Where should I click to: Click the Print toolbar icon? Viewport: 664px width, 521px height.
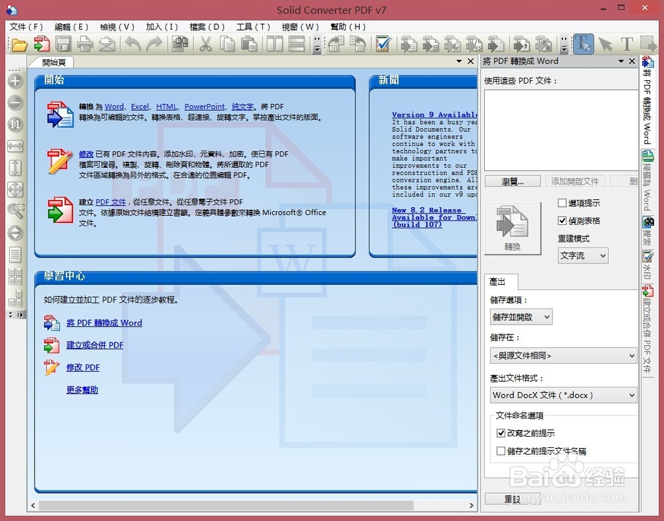(85, 44)
